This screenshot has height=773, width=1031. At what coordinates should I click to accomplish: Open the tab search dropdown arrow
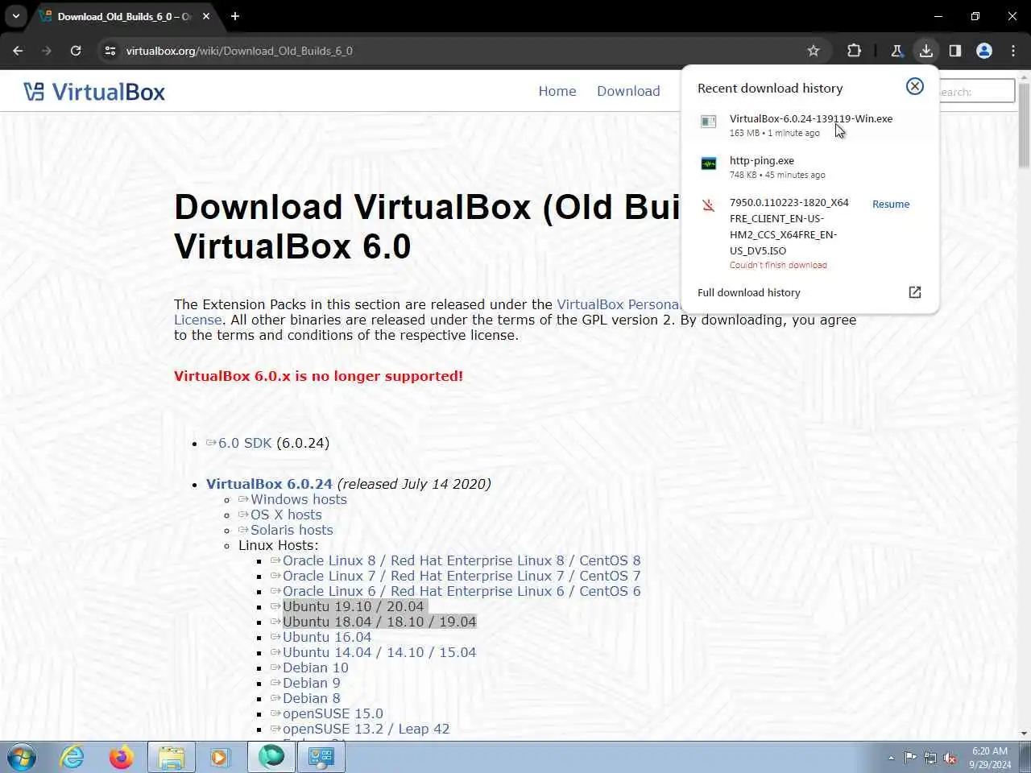tap(16, 16)
